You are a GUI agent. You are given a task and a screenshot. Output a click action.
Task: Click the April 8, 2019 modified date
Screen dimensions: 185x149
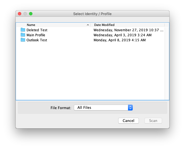pos(119,40)
